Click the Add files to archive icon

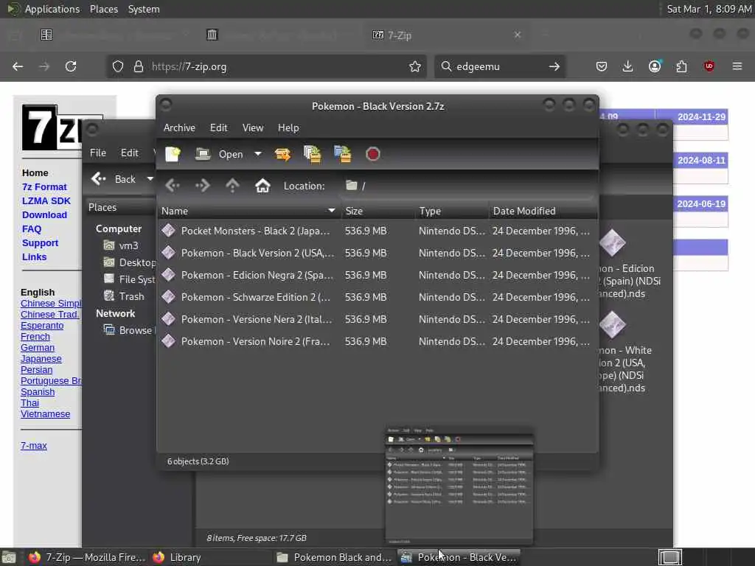313,154
